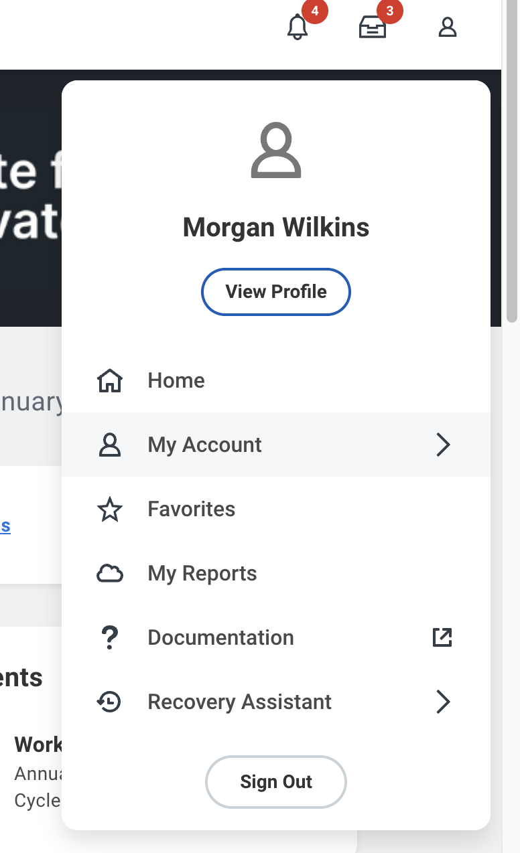The height and width of the screenshot is (853, 520).
Task: Click the large Morgan Wilkins avatar
Action: (276, 151)
